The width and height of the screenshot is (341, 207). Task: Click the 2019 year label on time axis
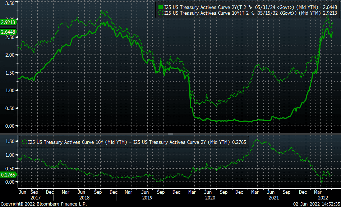click(x=147, y=198)
